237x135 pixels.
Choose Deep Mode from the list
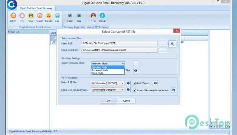pyautogui.click(x=108, y=73)
